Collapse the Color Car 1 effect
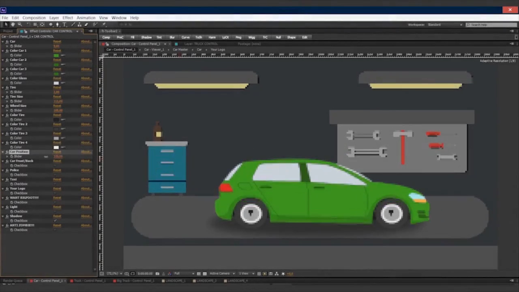The height and width of the screenshot is (292, 519). pos(2,51)
